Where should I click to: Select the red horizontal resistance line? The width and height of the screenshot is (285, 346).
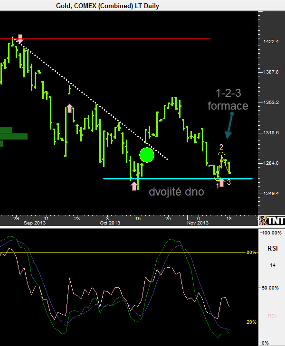[x=105, y=39]
